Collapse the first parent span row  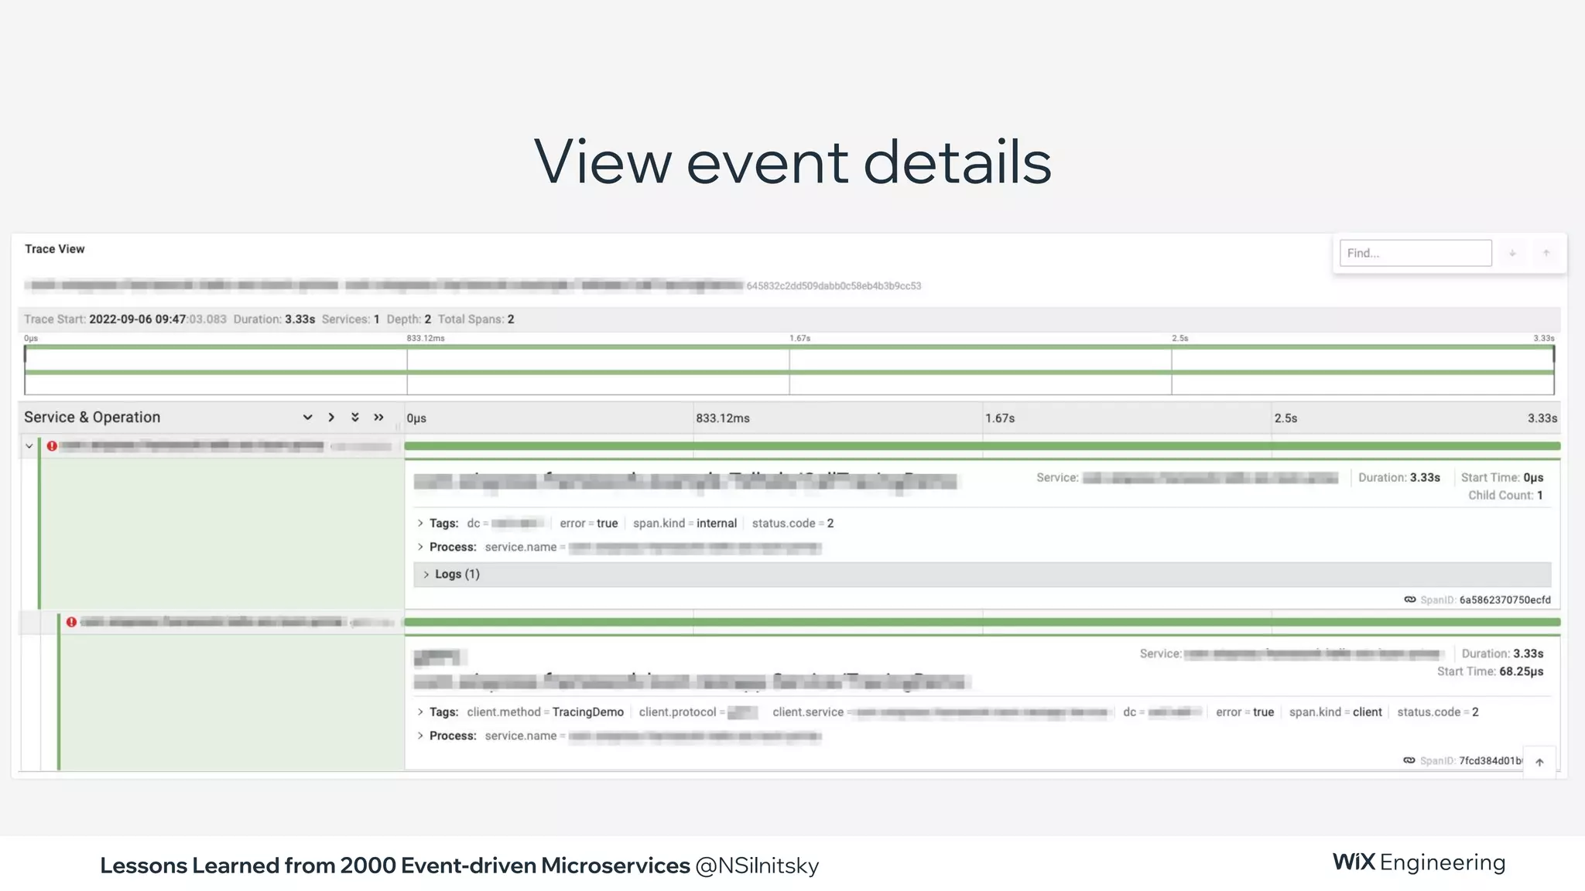click(29, 446)
